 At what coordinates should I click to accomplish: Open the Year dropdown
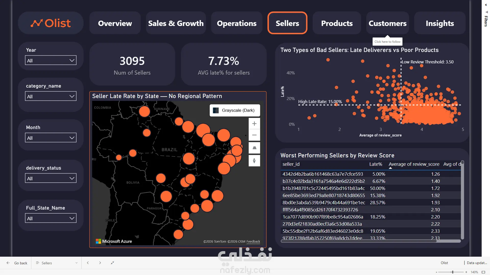[51, 60]
